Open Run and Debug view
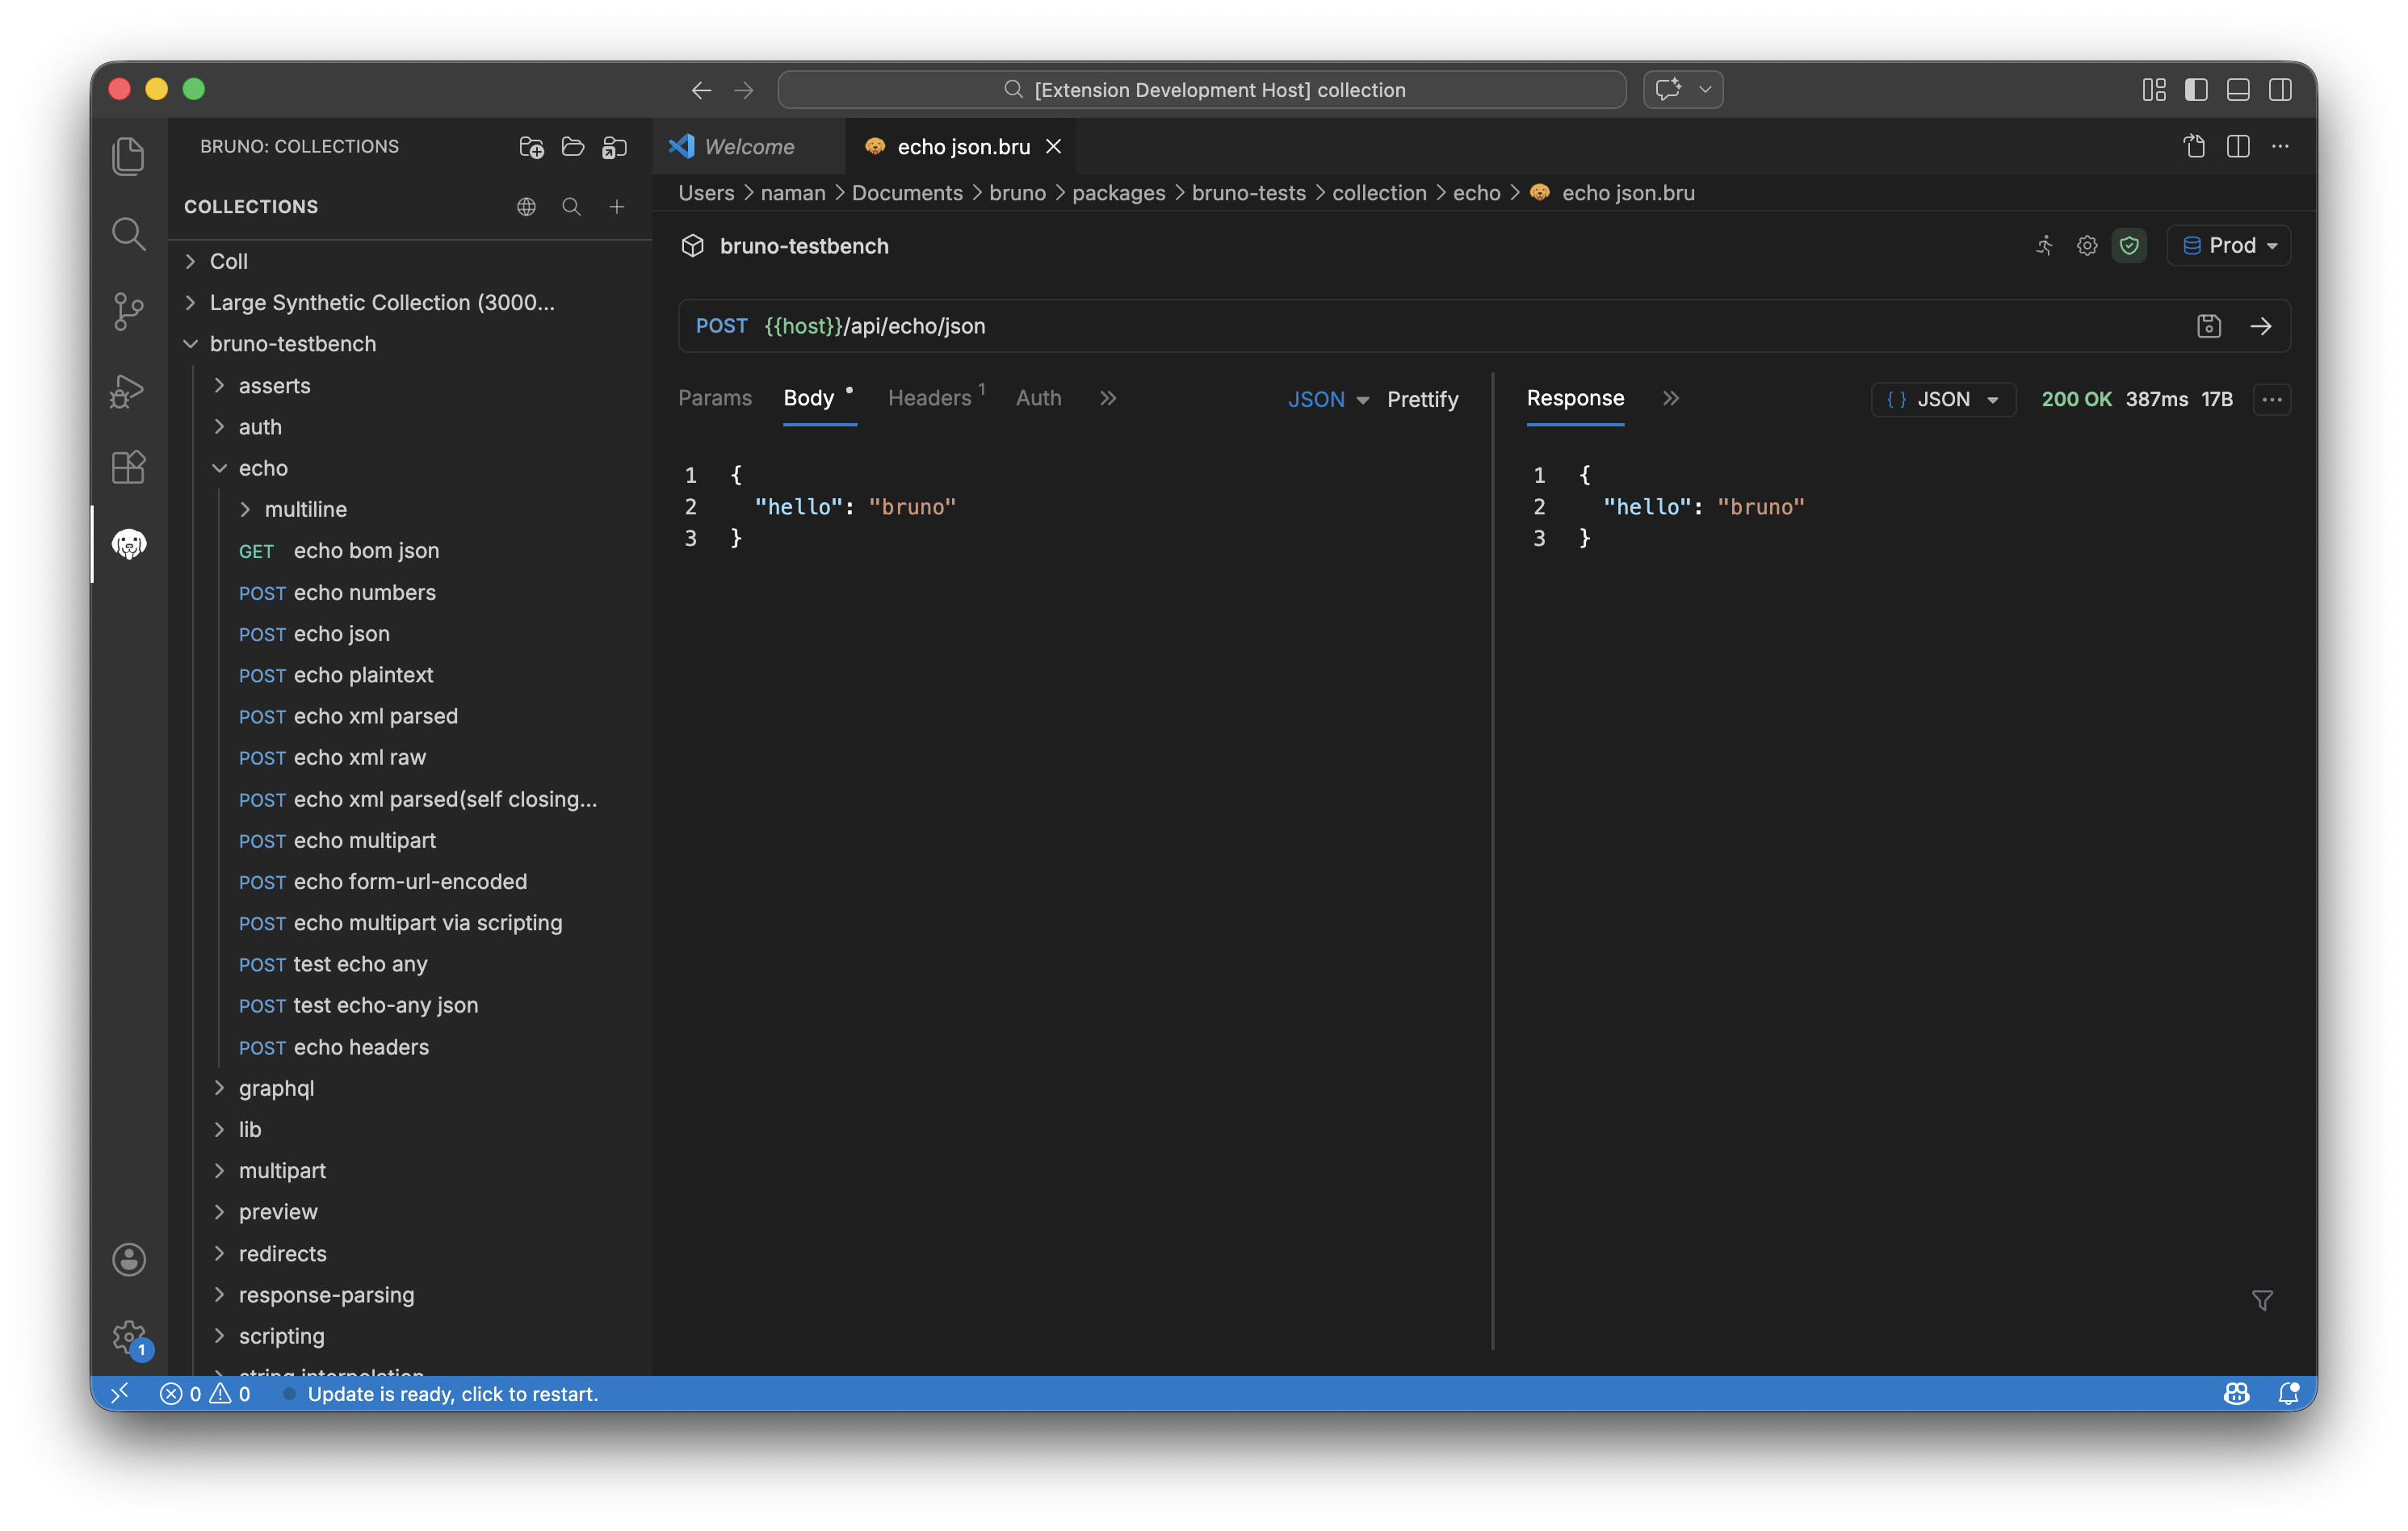 click(x=128, y=389)
